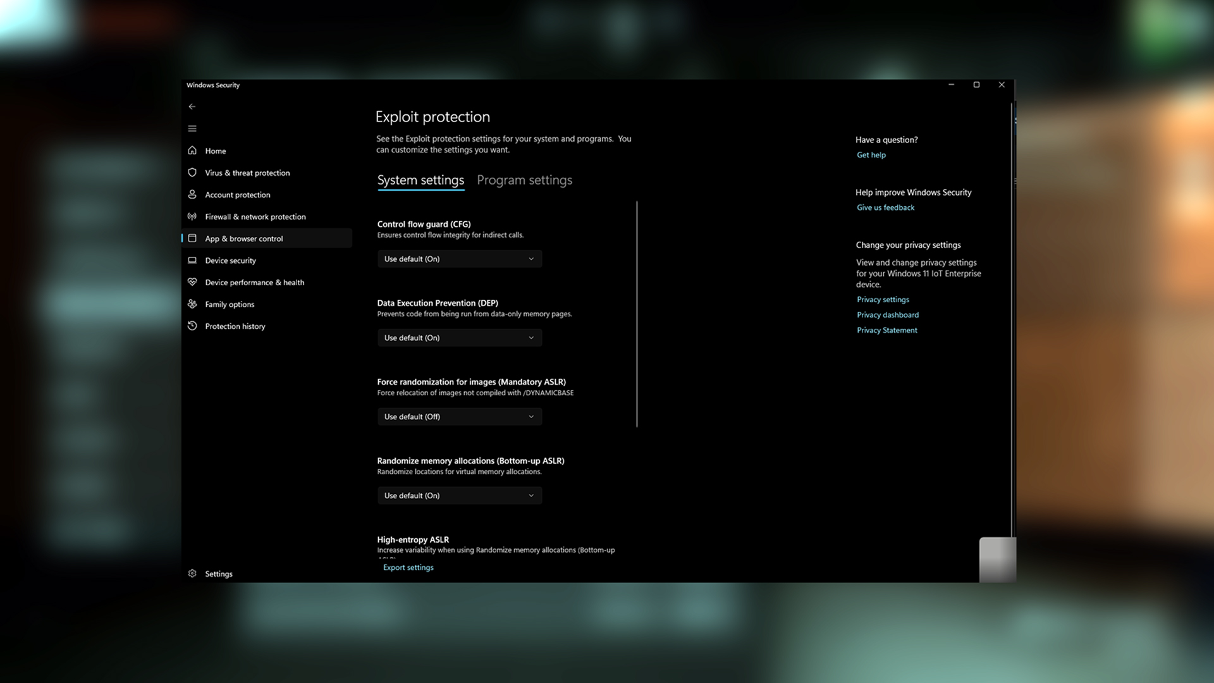
Task: Open the Control flow guard (CFG) dropdown
Action: [460, 259]
